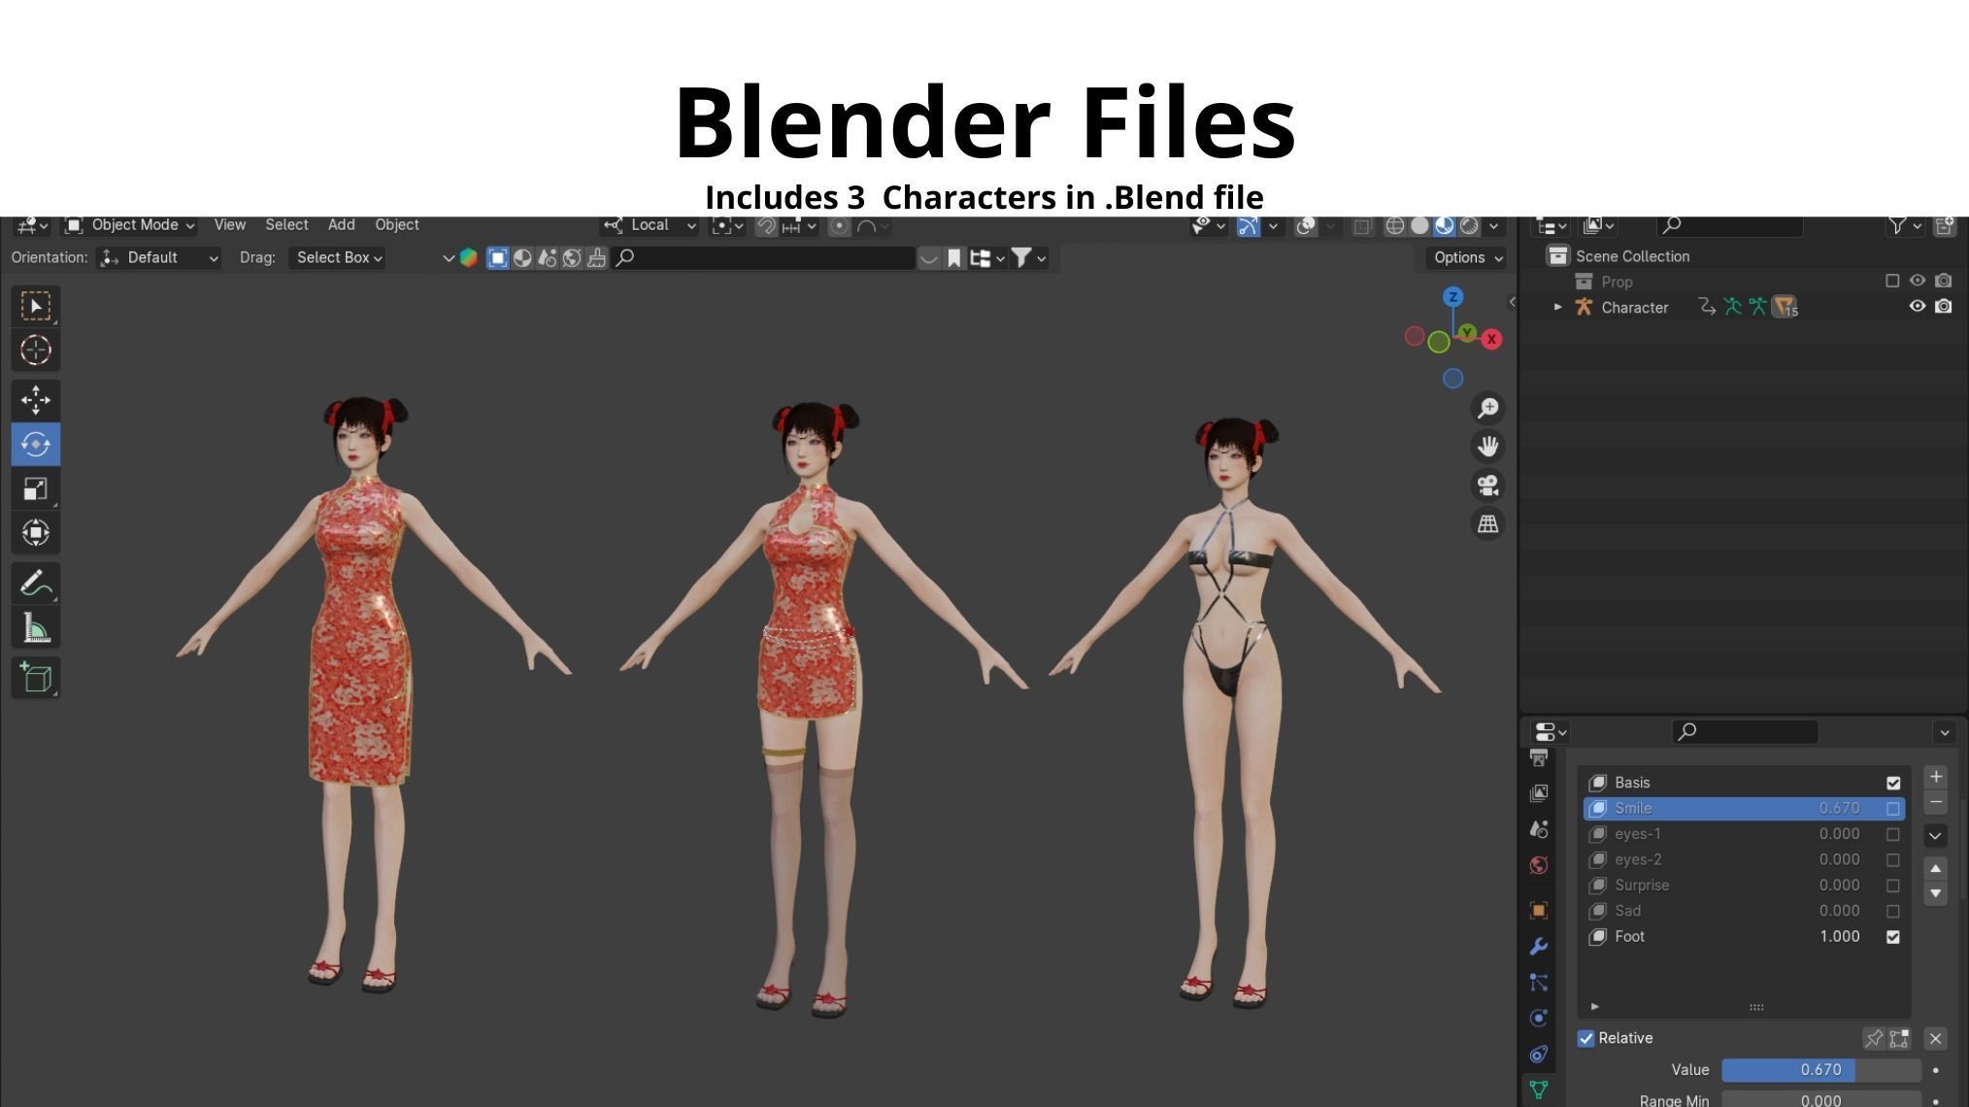Image resolution: width=1969 pixels, height=1107 pixels.
Task: Switch to wireframe viewport shading
Action: tap(1395, 226)
